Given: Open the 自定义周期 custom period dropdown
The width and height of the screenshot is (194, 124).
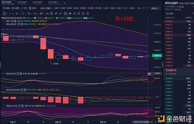Looking at the screenshot, I should 47,8.
